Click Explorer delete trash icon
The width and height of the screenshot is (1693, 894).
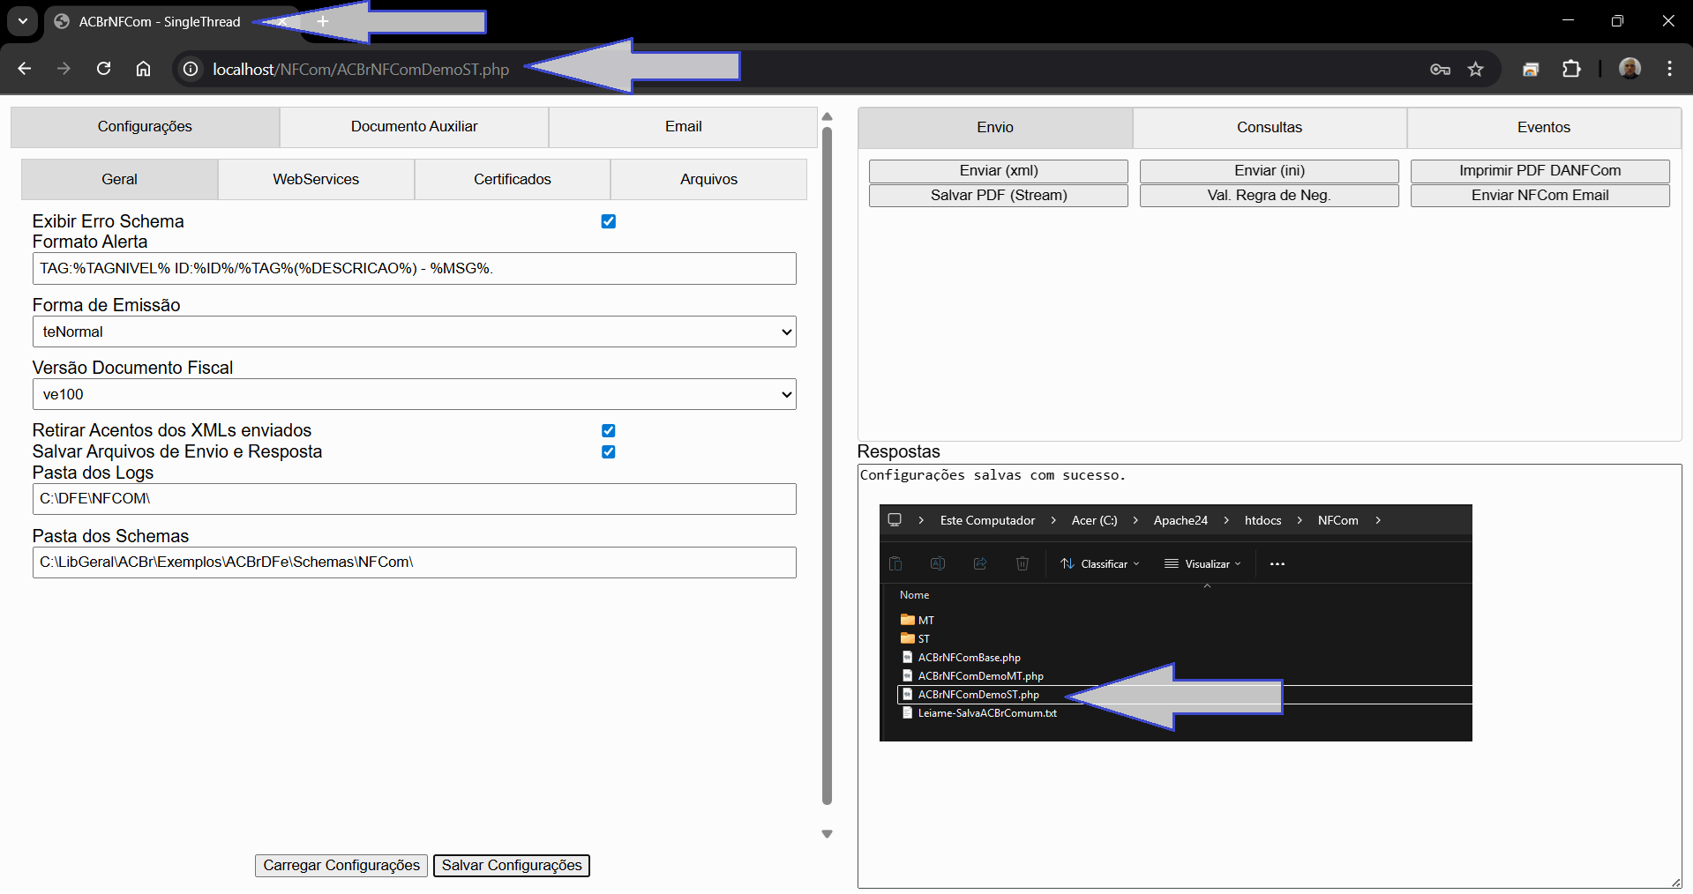pyautogui.click(x=1023, y=563)
